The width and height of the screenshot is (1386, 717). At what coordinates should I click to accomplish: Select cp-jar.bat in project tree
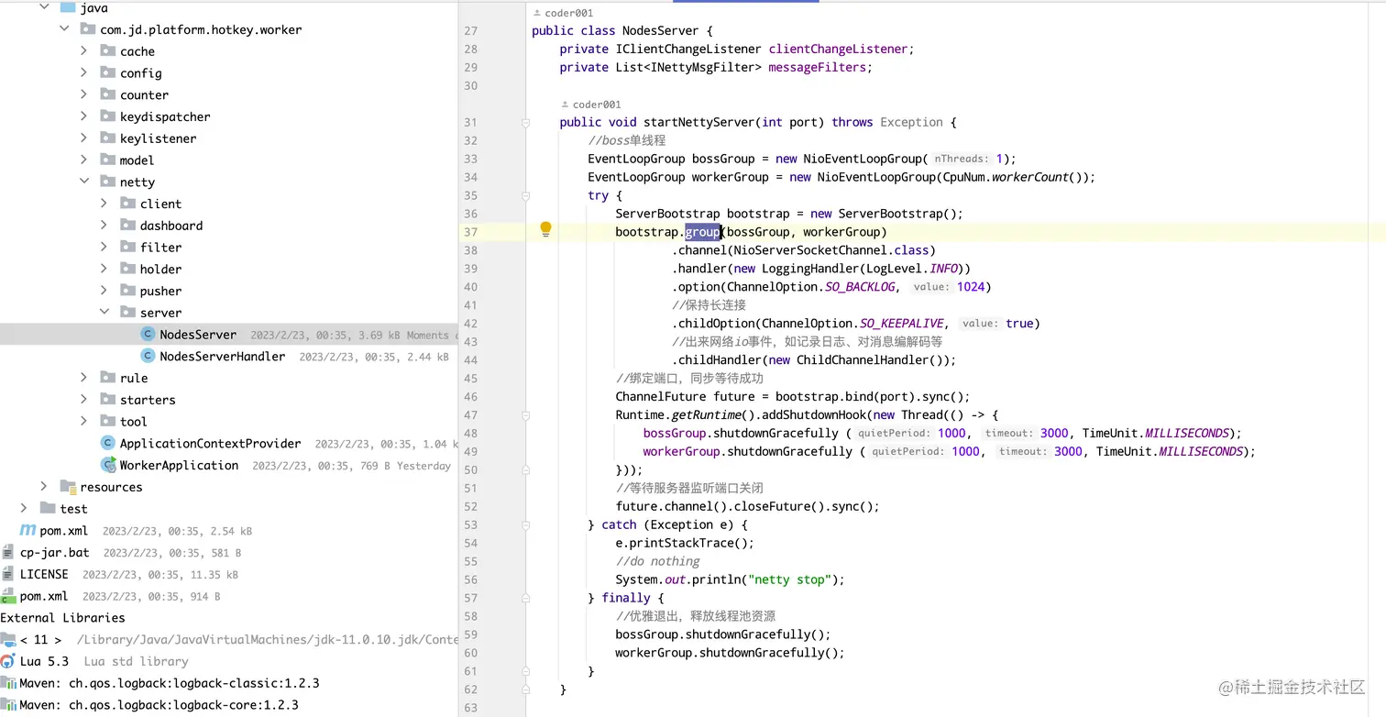55,553
